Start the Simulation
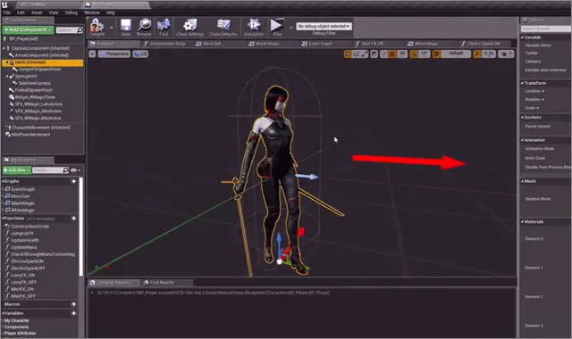Image resolution: width=572 pixels, height=339 pixels. tap(254, 27)
